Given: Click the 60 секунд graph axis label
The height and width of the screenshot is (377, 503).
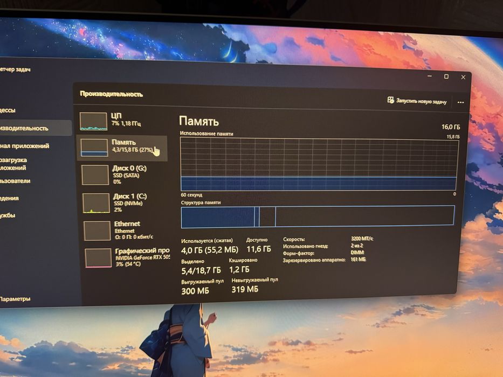Looking at the screenshot, I should 191,194.
